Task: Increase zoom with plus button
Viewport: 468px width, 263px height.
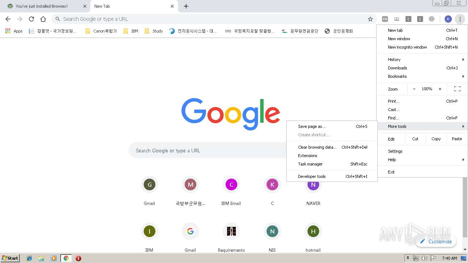Action: (x=440, y=89)
